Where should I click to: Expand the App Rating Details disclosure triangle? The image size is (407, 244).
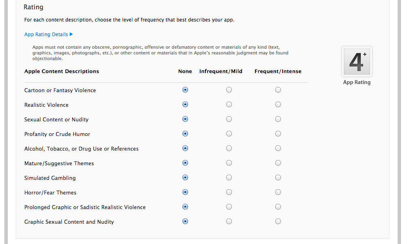pos(71,34)
